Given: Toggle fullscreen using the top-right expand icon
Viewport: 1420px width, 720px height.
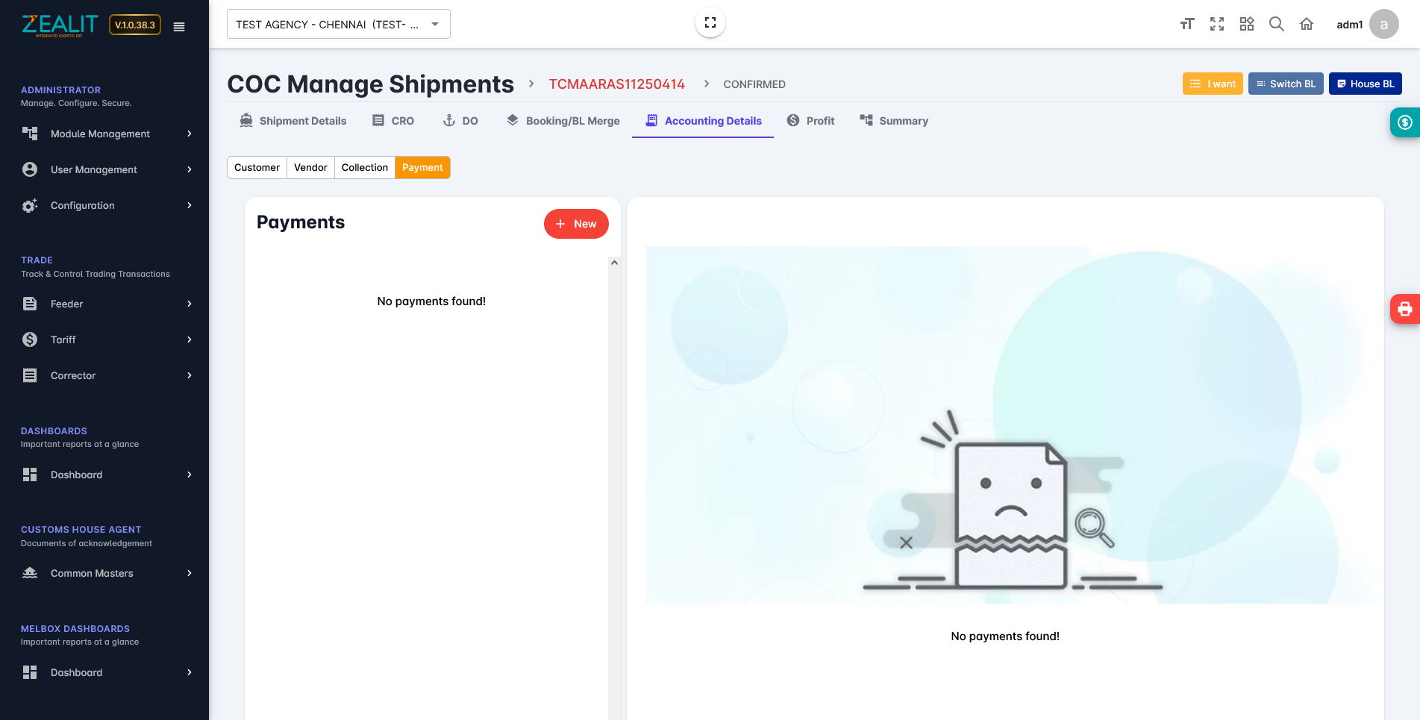Looking at the screenshot, I should click(1216, 25).
